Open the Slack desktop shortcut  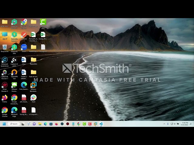[33, 98]
